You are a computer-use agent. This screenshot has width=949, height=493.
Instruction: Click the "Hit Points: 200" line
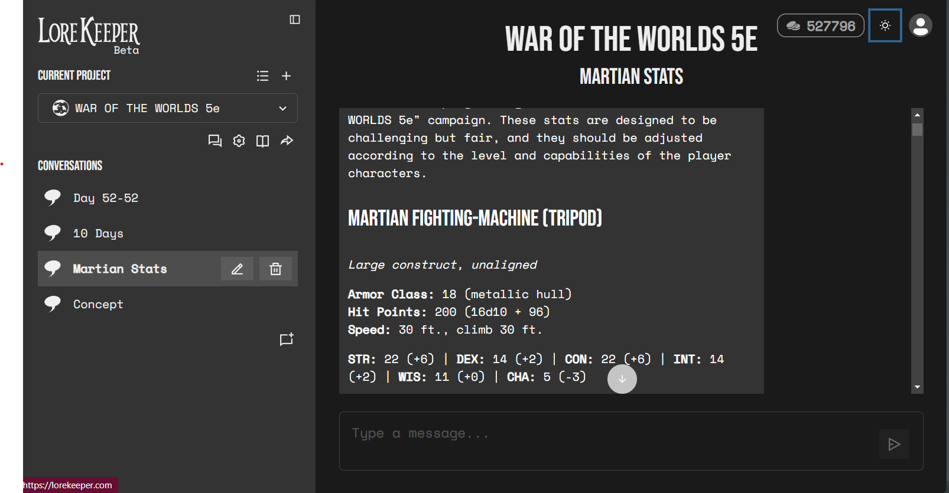coord(449,312)
